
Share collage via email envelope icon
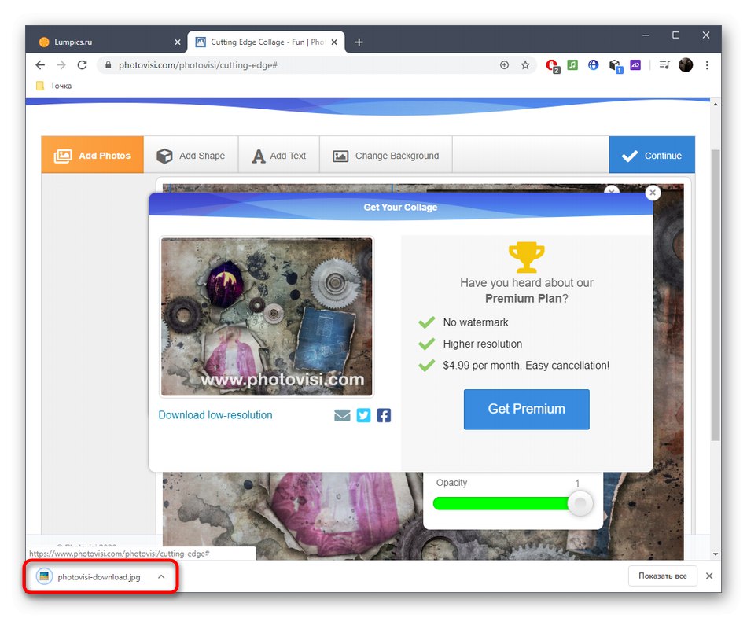point(342,415)
